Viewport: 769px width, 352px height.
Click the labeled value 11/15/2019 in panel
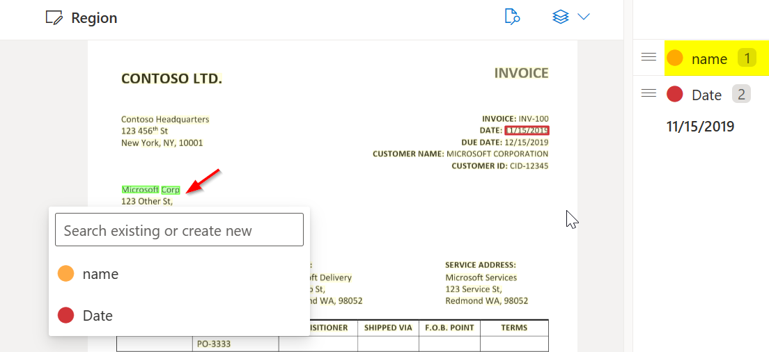(700, 127)
